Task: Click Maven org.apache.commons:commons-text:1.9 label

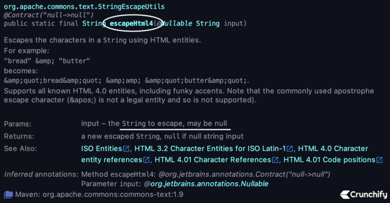Action: pos(99,194)
